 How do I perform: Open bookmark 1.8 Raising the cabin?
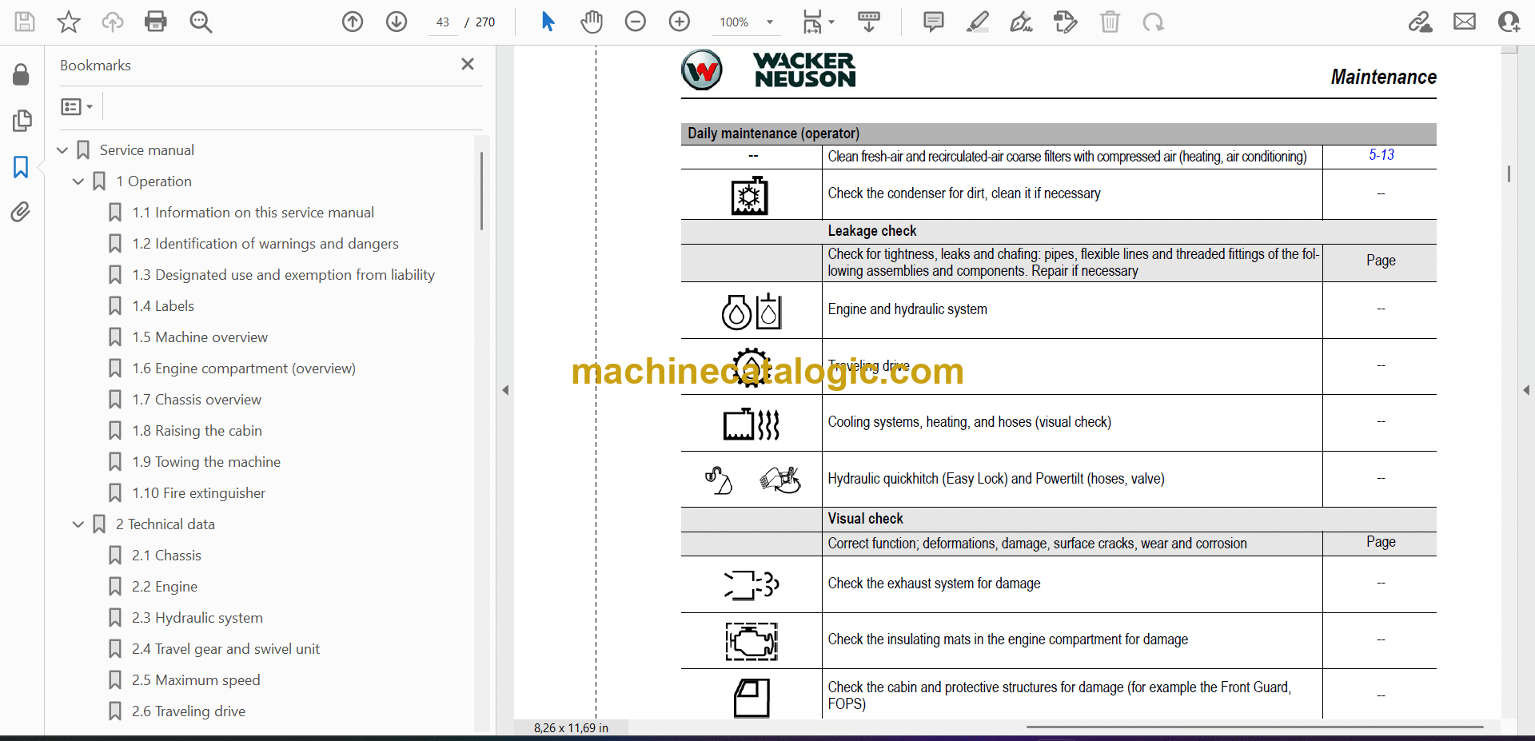coord(197,431)
